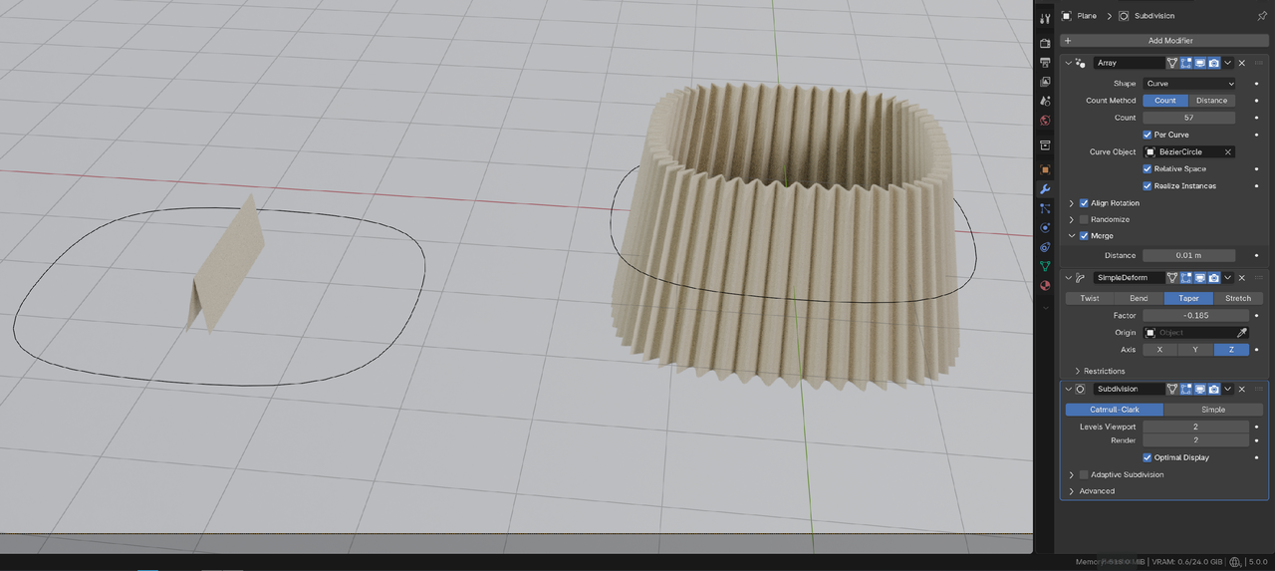
Task: Open the World properties tab
Action: tap(1045, 121)
